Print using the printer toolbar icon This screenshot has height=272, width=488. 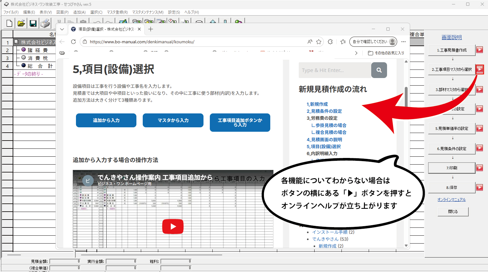coord(45,23)
